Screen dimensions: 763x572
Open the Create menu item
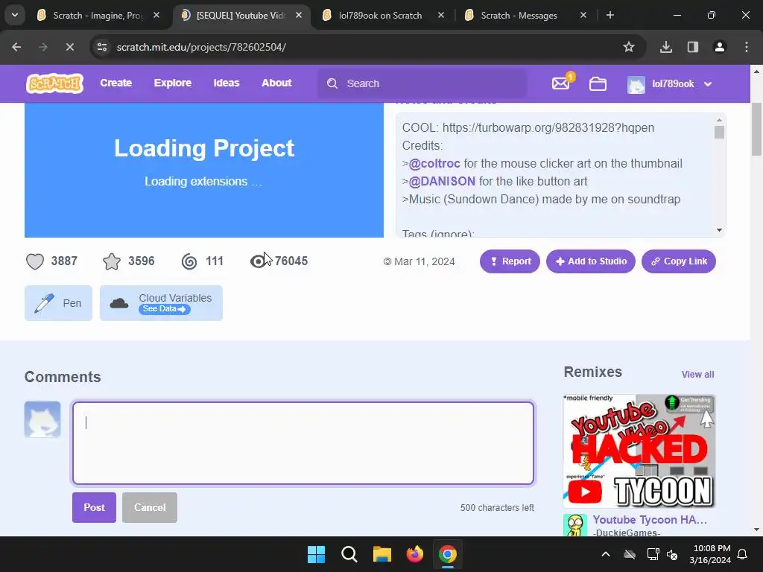[115, 83]
